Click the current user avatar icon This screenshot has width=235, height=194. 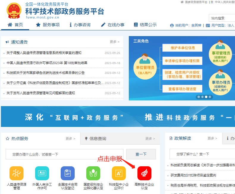(172, 26)
